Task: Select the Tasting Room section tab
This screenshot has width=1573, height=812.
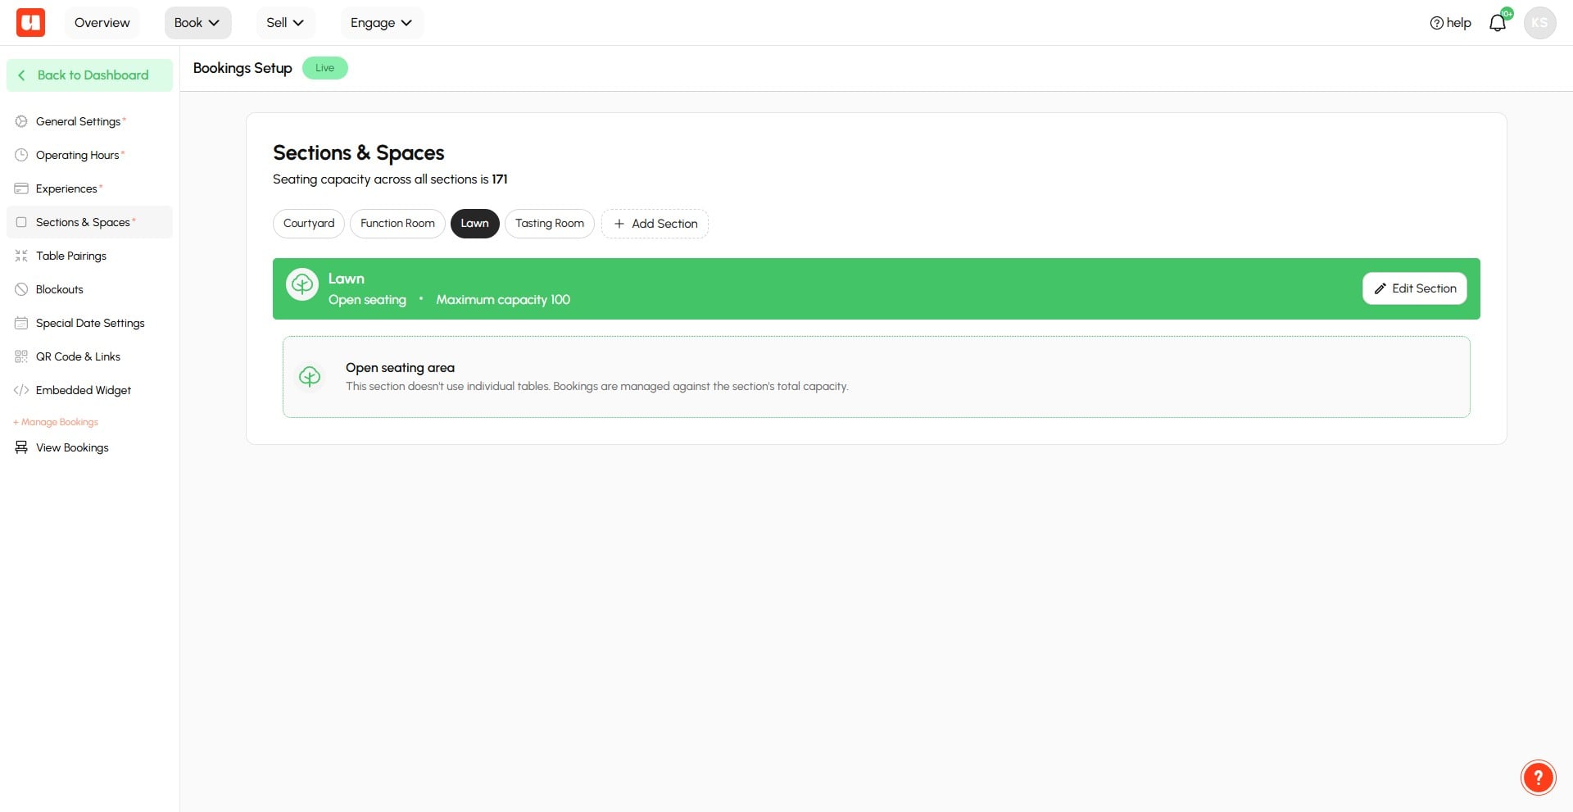Action: [x=550, y=224]
